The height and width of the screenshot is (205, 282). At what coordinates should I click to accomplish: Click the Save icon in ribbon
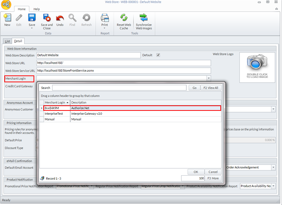(x=32, y=18)
